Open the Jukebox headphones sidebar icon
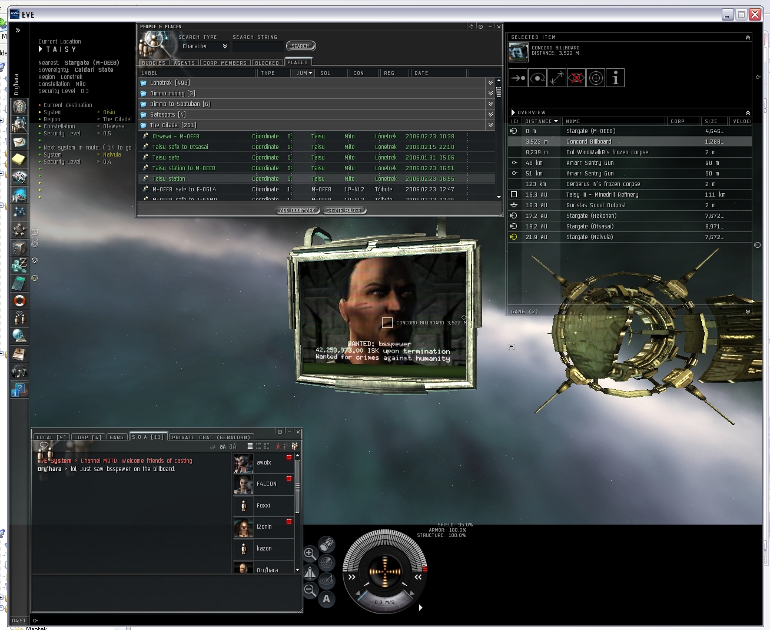Viewport: 770px width, 630px height. pyautogui.click(x=19, y=372)
